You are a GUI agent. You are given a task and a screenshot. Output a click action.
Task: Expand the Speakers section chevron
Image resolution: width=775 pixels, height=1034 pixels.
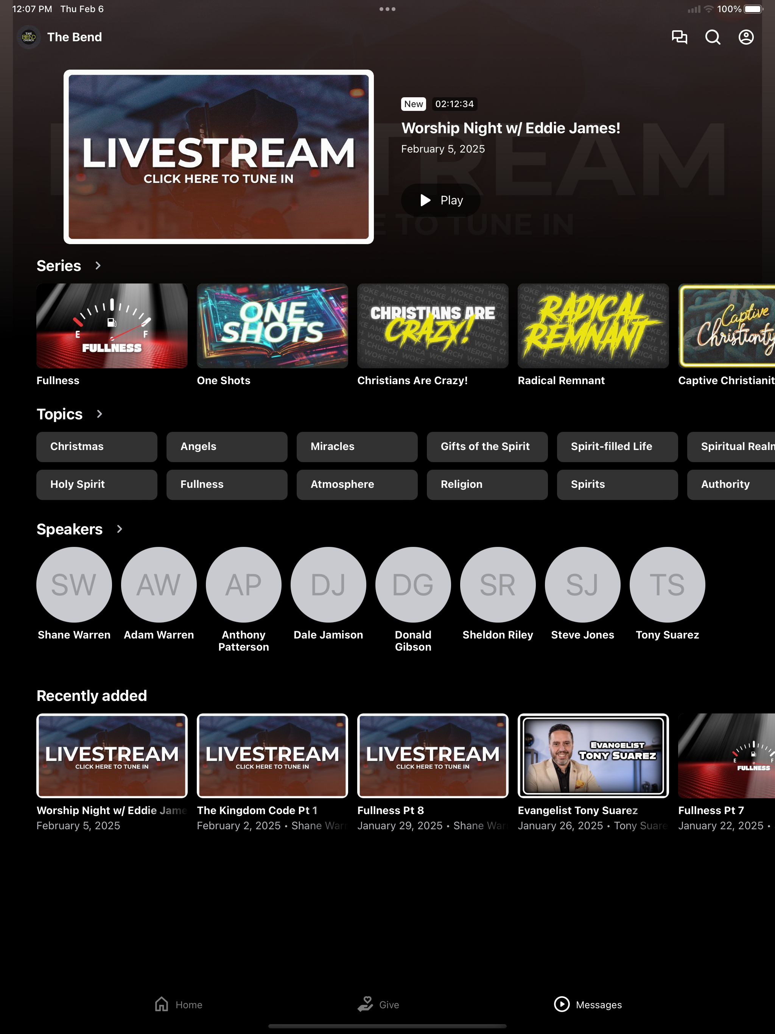pos(119,529)
